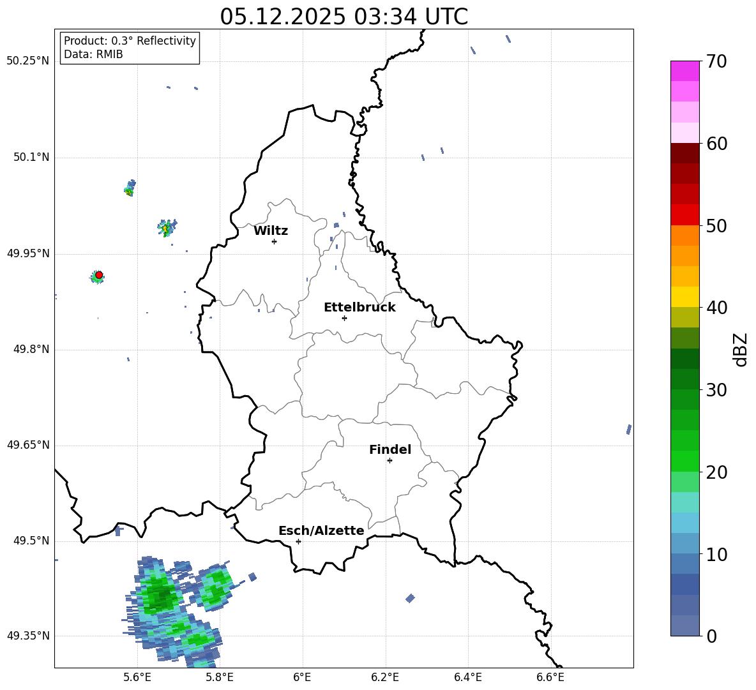
Task: Click the 'Product: 0.3° Reflectivity' text
Action: click(130, 40)
